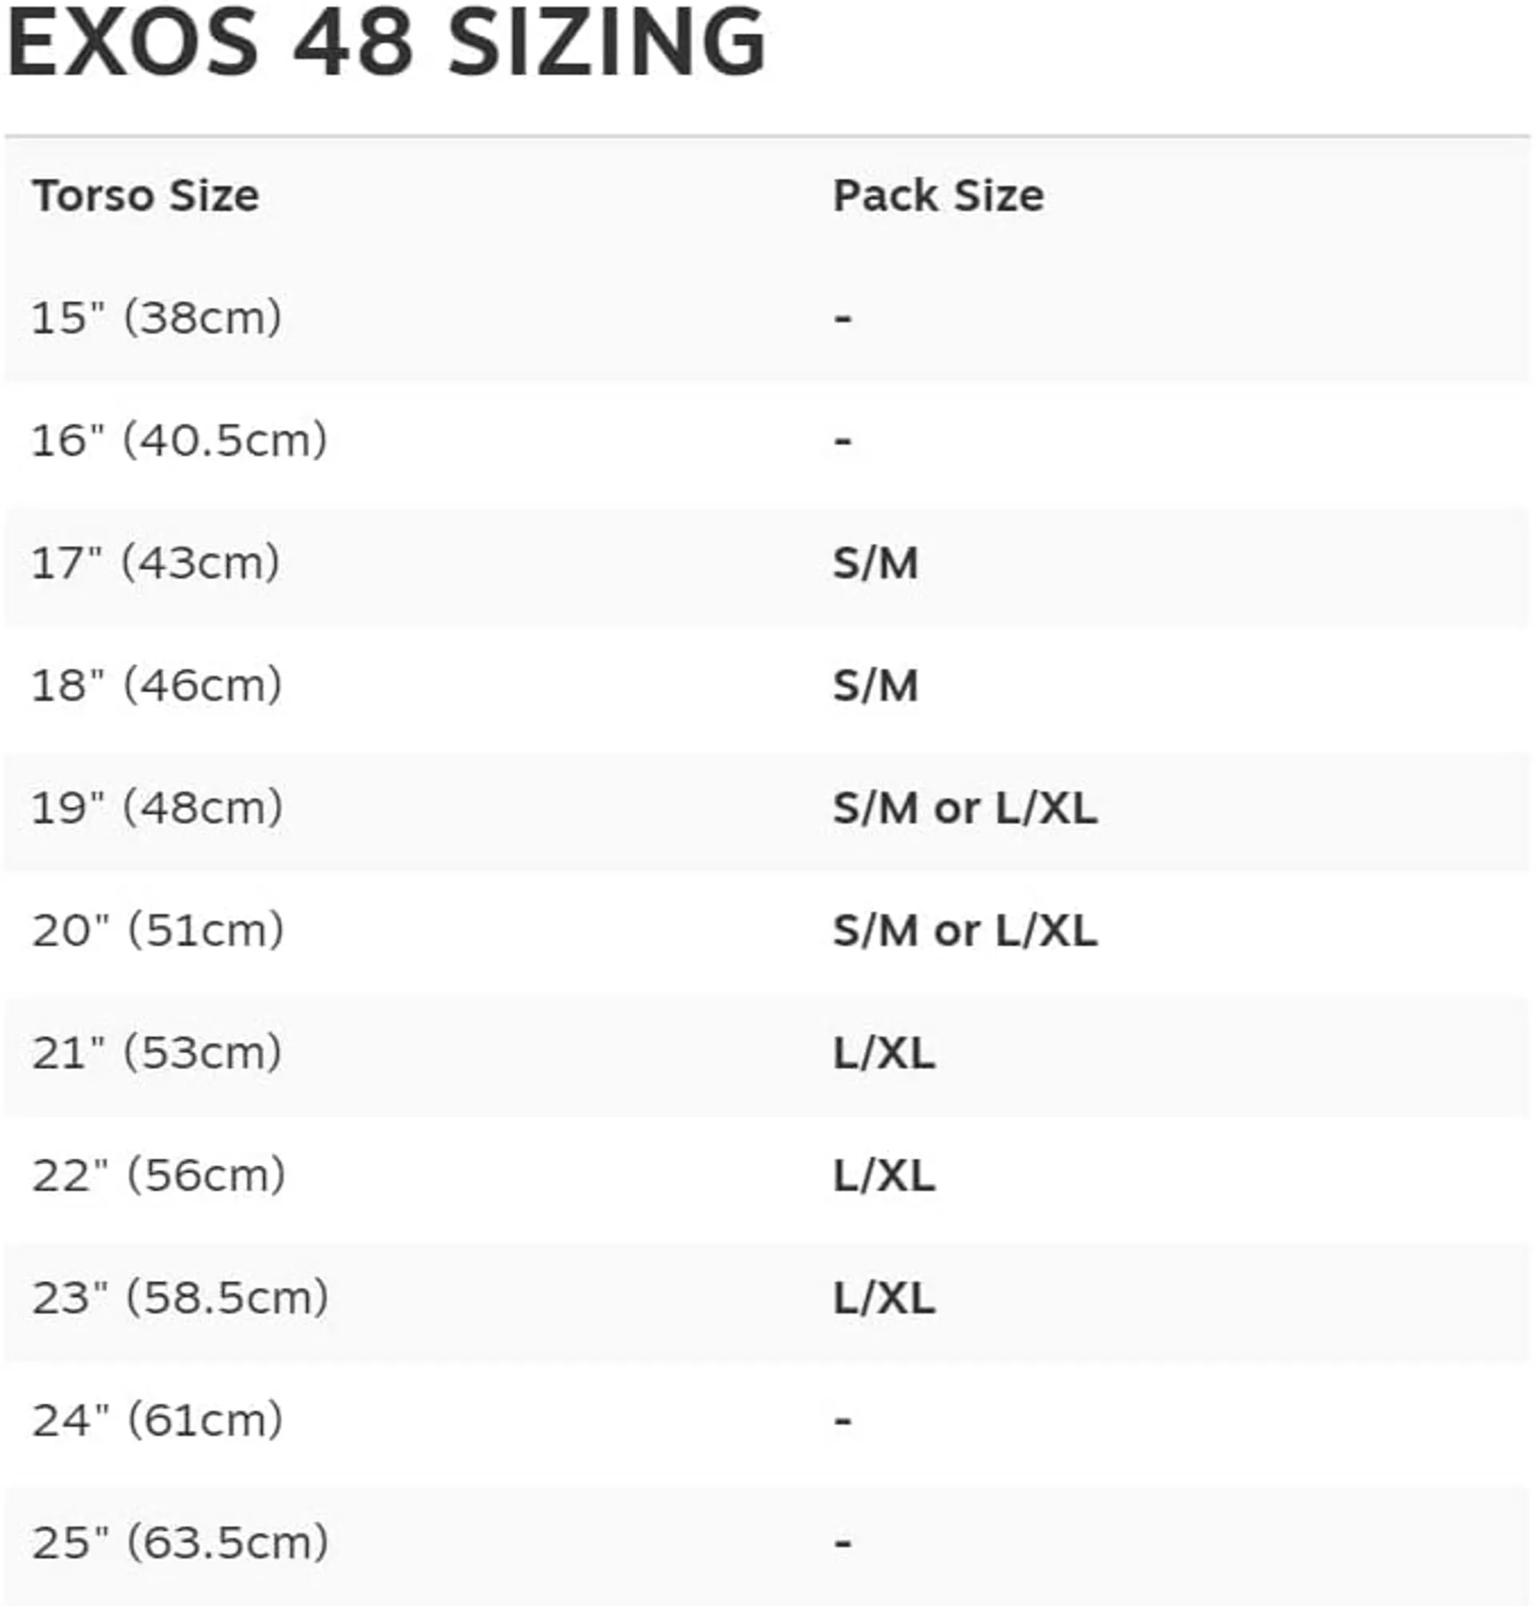
Task: Click the 18" (46cm) torso size cell
Action: pos(156,686)
